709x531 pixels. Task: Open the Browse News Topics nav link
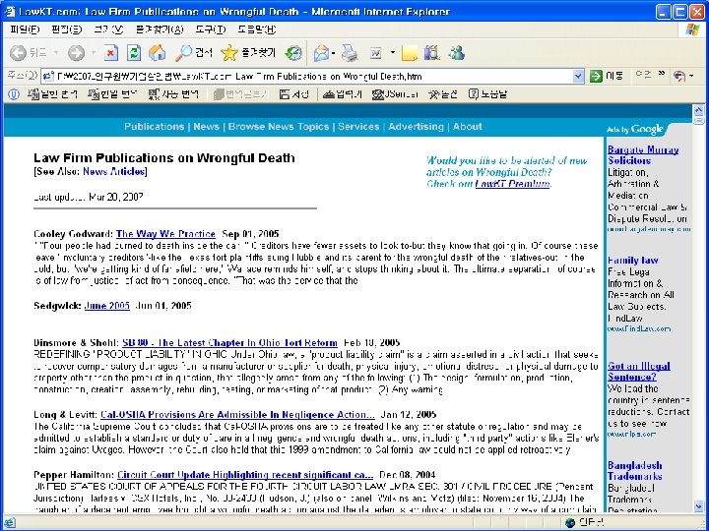point(279,127)
